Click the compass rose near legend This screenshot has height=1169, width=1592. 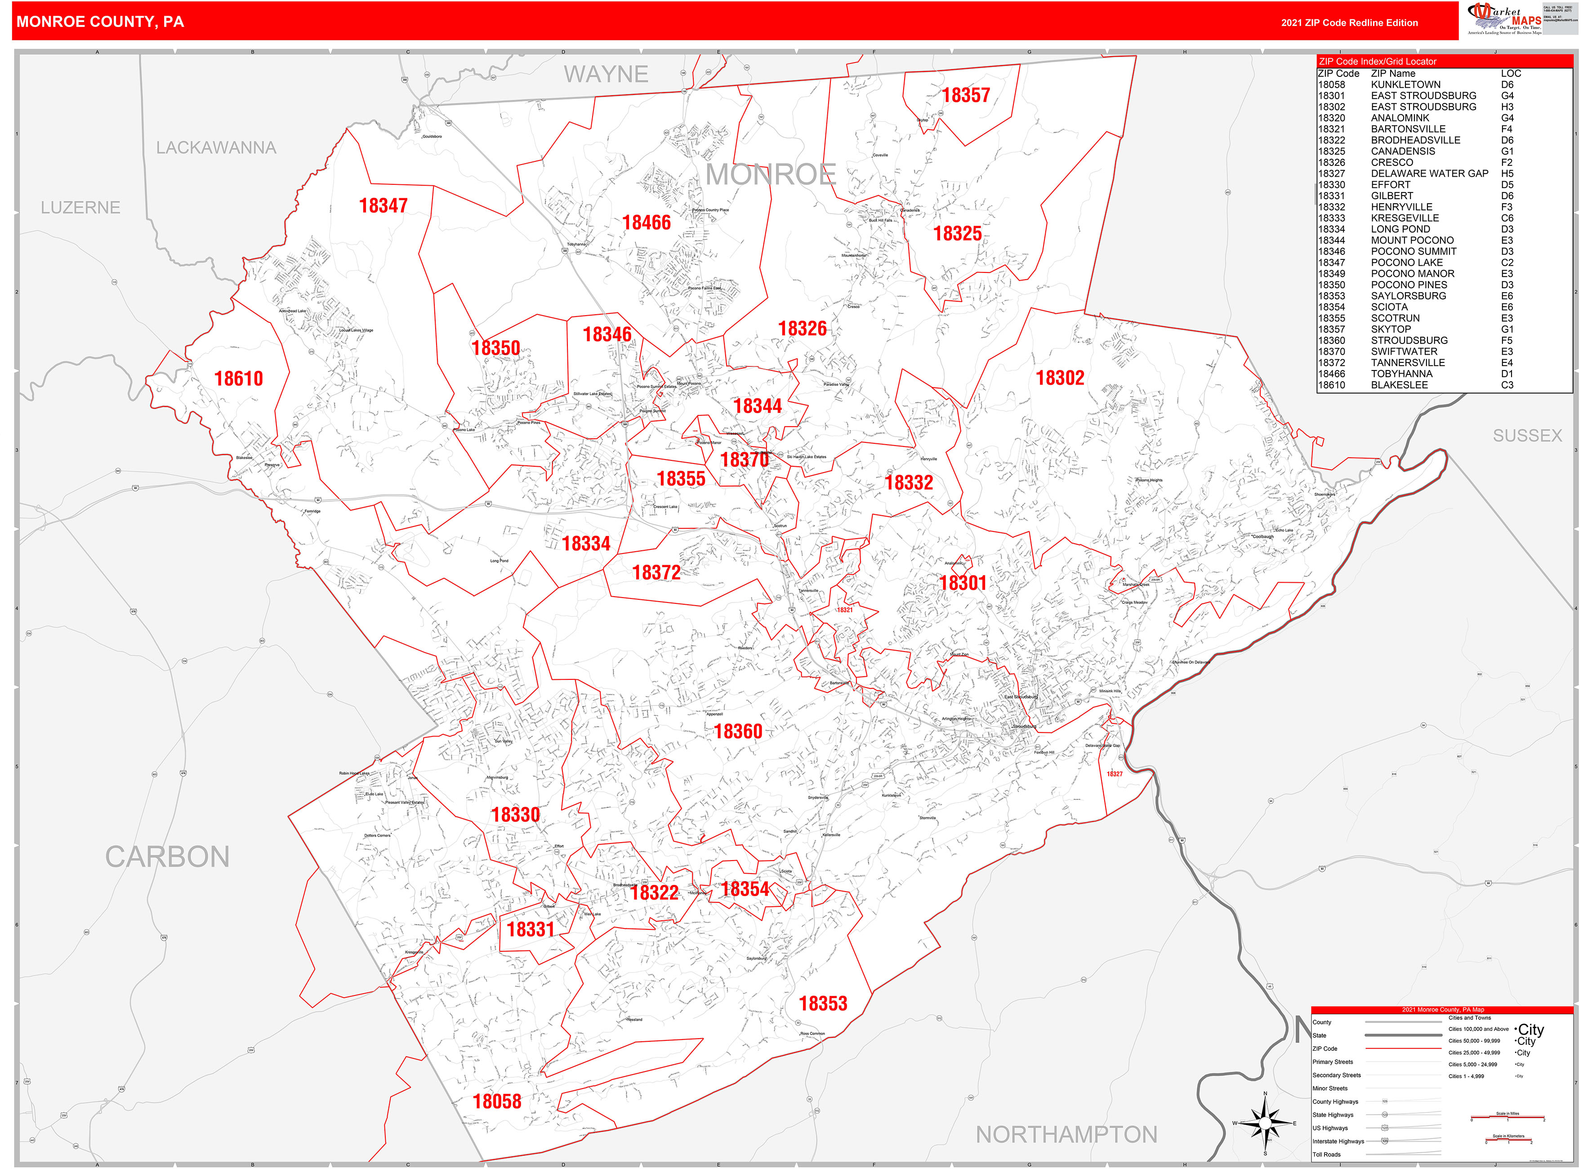coord(1265,1122)
